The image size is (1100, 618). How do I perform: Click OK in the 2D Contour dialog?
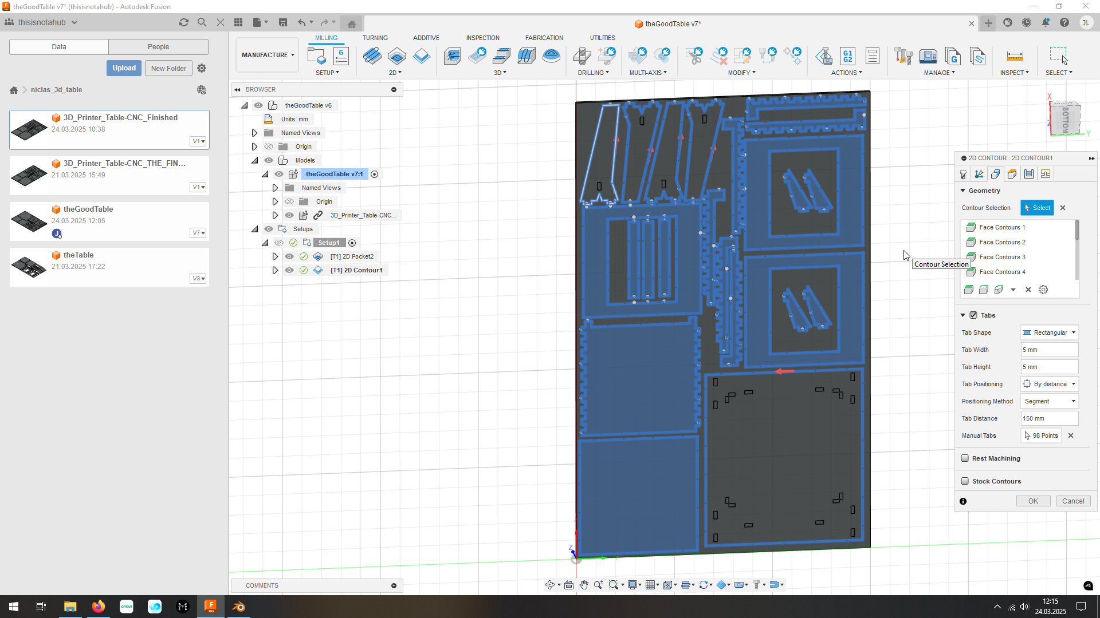coord(1033,501)
